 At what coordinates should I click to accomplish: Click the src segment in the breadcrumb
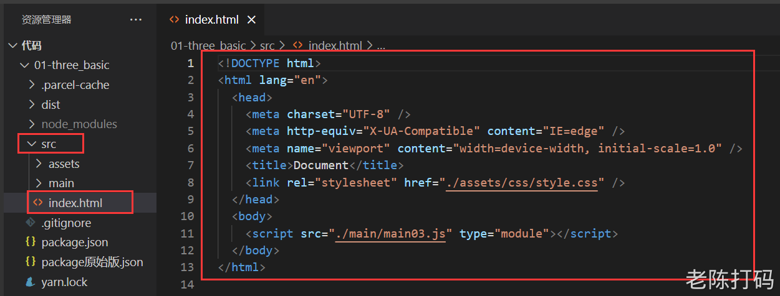click(267, 45)
